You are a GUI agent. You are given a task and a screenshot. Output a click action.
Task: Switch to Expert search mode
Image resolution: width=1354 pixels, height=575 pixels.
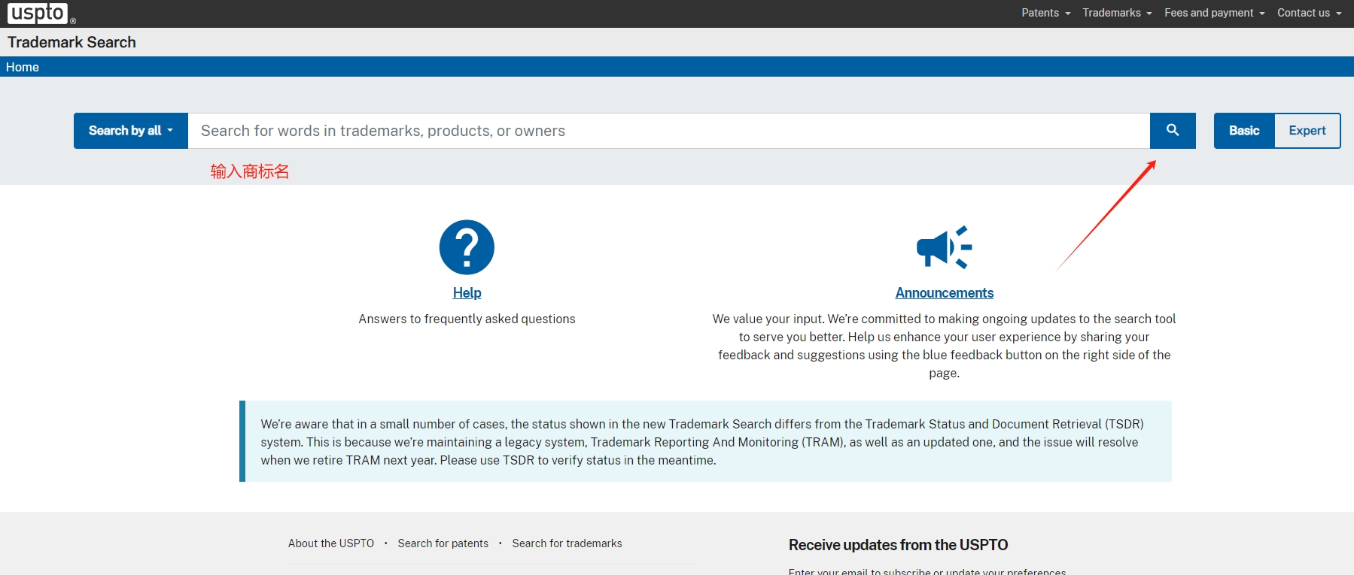coord(1307,131)
